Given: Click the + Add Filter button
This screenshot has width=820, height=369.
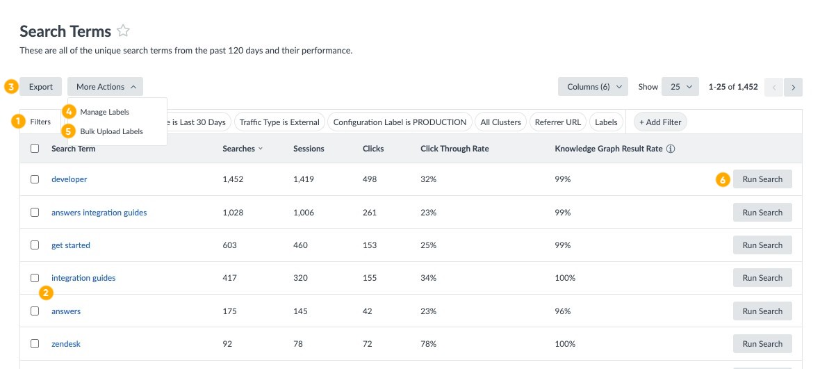Looking at the screenshot, I should point(660,122).
